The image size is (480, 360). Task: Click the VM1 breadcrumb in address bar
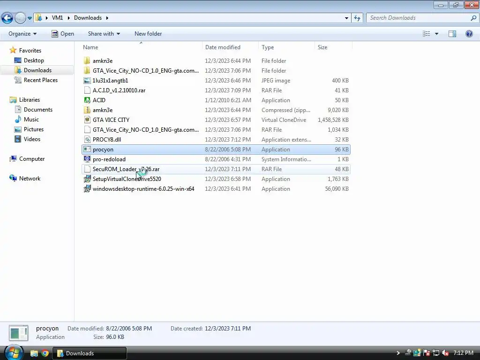pos(57,18)
